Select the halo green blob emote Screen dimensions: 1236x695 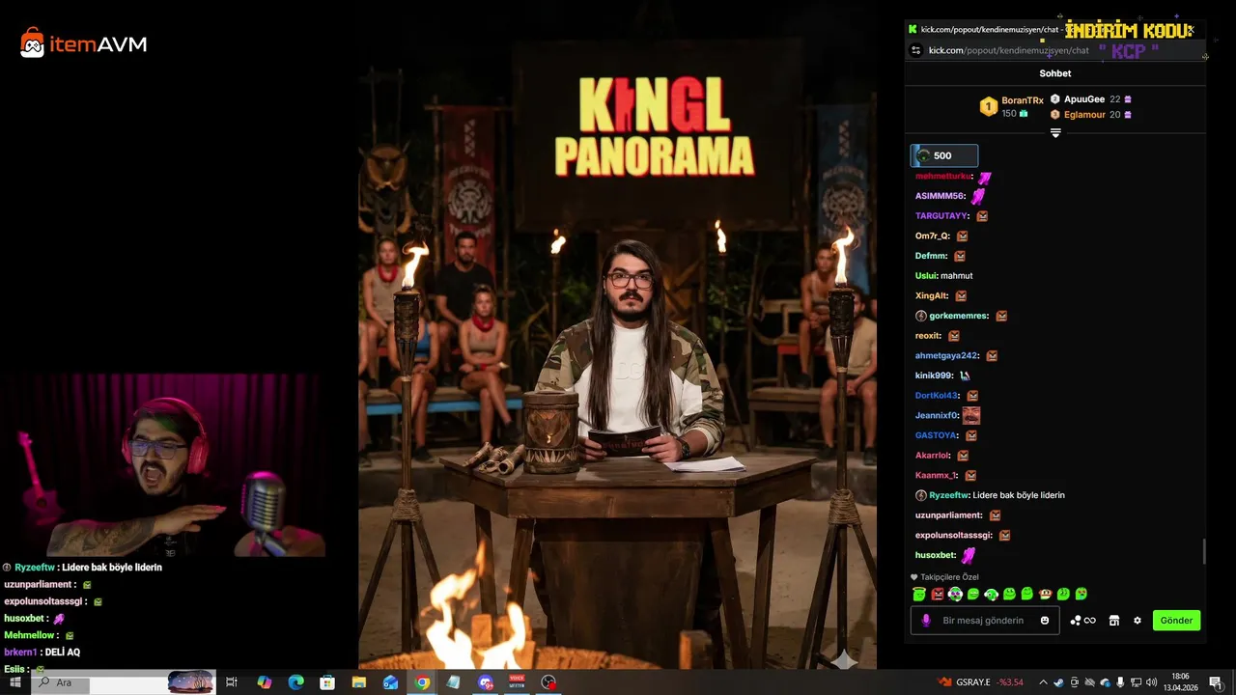click(919, 594)
